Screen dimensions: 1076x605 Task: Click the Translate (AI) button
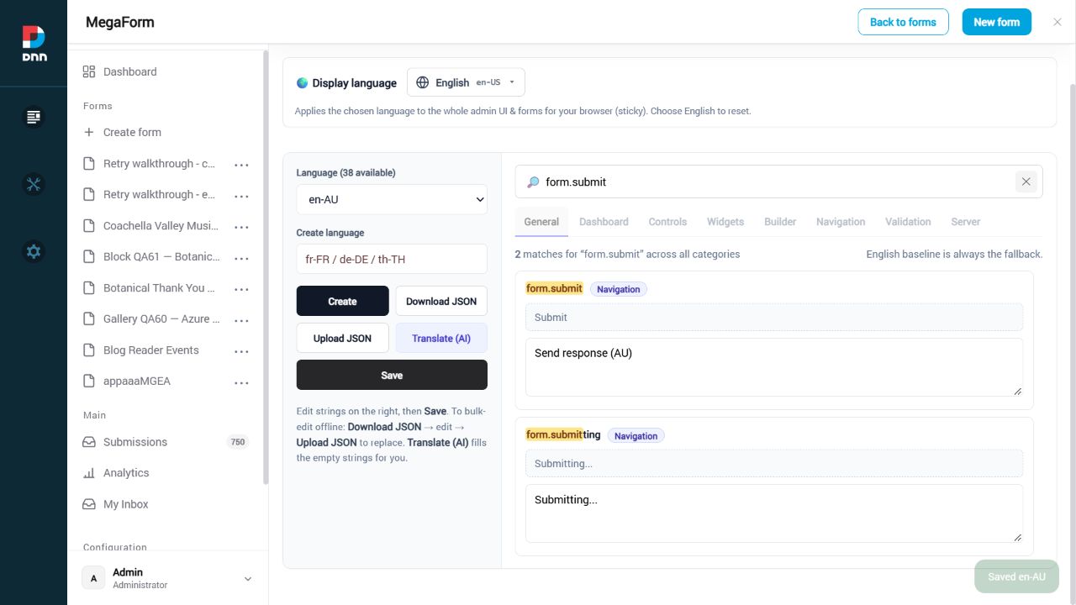pos(441,338)
